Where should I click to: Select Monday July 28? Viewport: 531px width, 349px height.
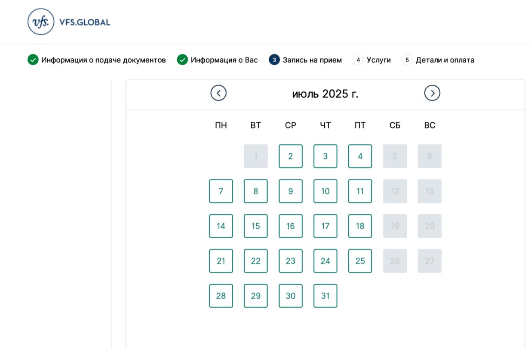[x=221, y=296]
